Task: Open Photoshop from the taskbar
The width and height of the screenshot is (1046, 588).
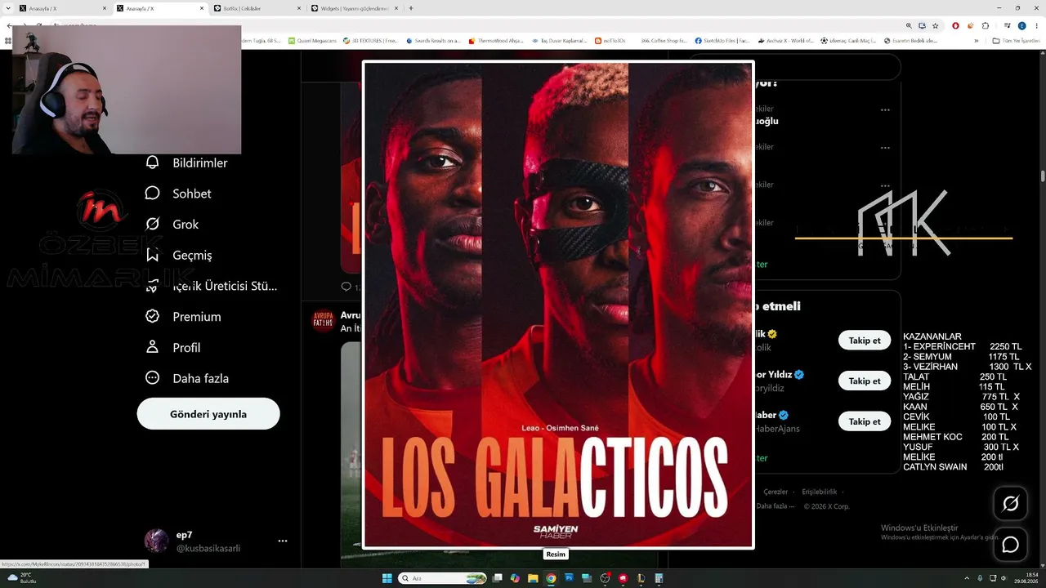Action: click(569, 578)
